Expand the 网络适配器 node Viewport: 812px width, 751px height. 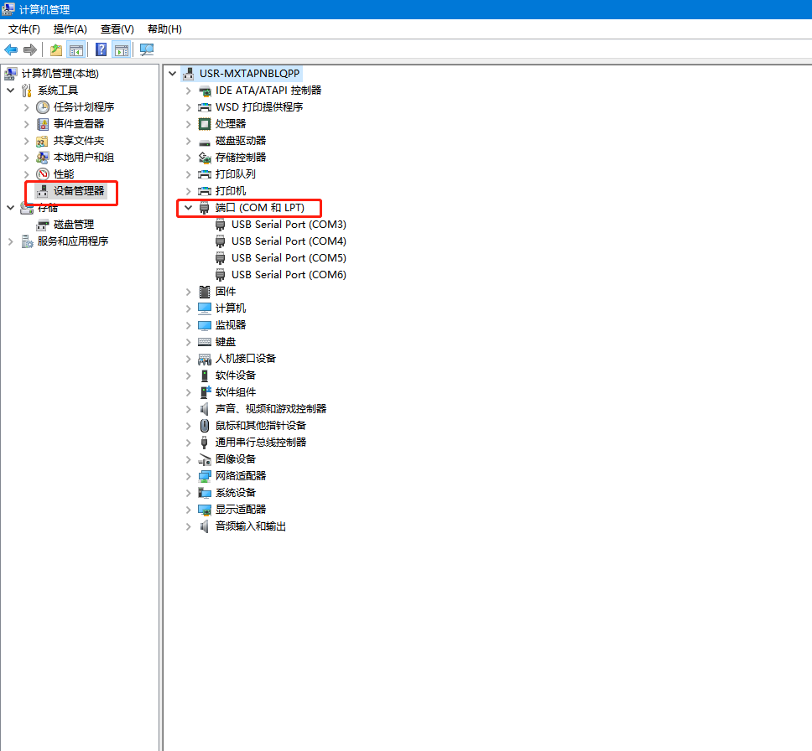tap(189, 476)
